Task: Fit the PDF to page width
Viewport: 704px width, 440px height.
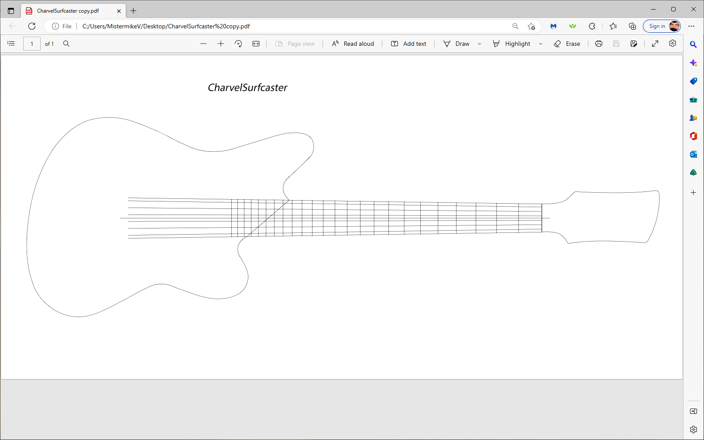Action: pyautogui.click(x=256, y=44)
